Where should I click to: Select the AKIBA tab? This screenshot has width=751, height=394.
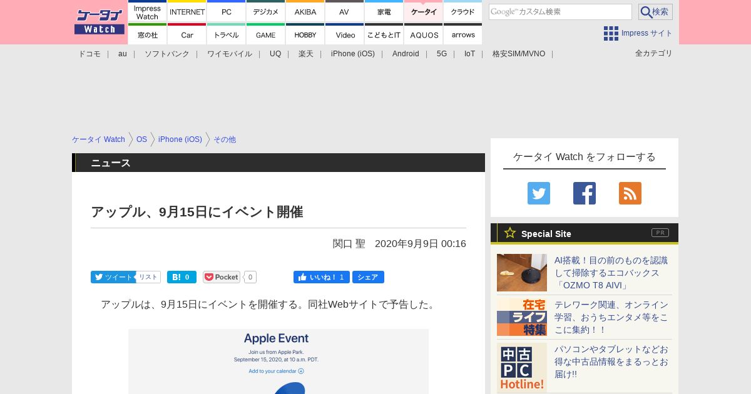305,11
